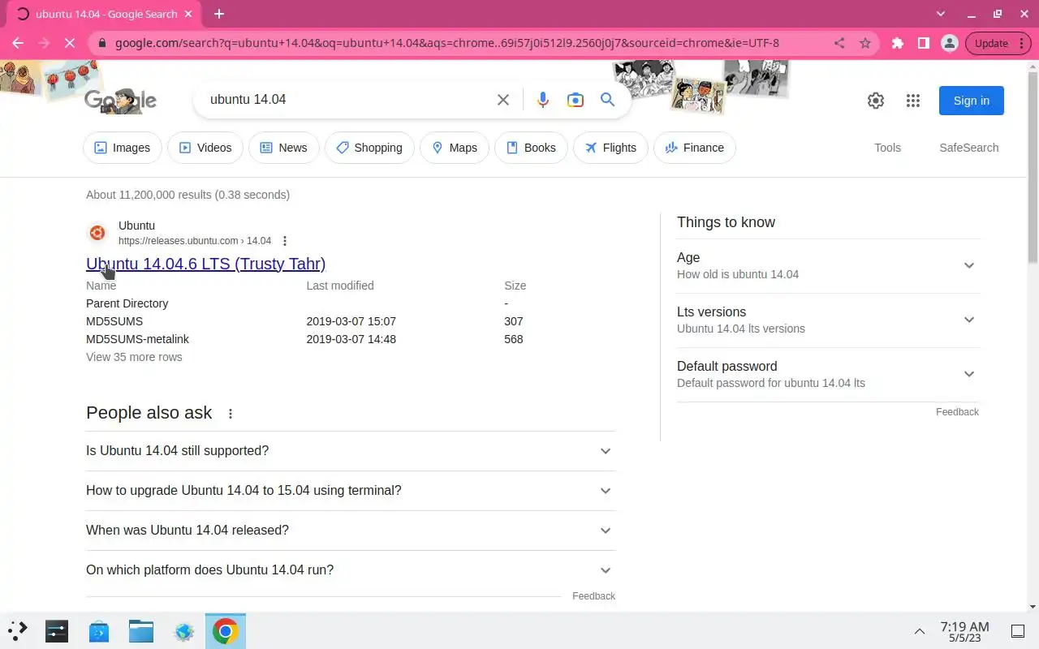Open Google quick settings gear
The width and height of the screenshot is (1039, 649).
(x=876, y=101)
